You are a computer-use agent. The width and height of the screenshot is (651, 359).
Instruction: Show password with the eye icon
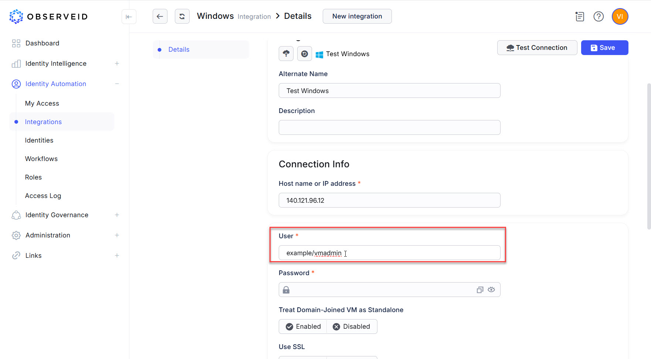pyautogui.click(x=491, y=290)
